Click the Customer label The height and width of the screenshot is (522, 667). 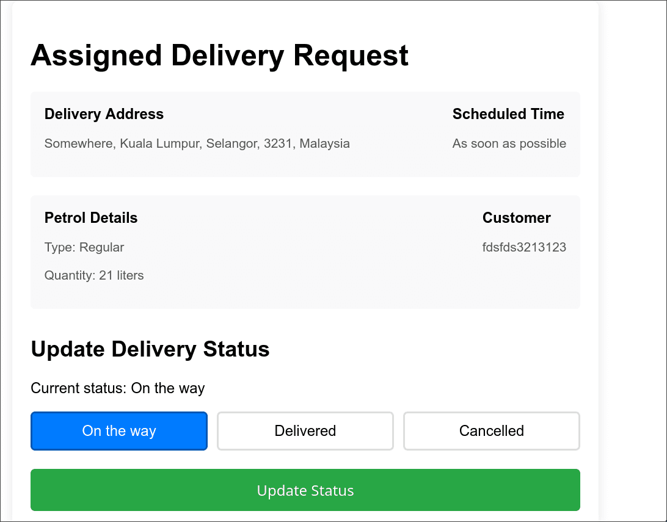(x=516, y=218)
